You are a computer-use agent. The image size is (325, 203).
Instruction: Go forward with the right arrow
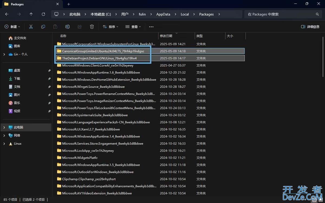point(19,14)
